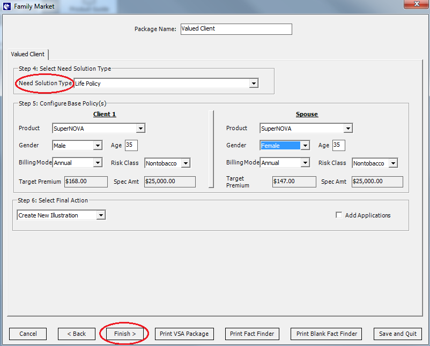Screen dimensions: 430x346
Task: Open the Create New Illustration dropdown
Action: pyautogui.click(x=61, y=215)
